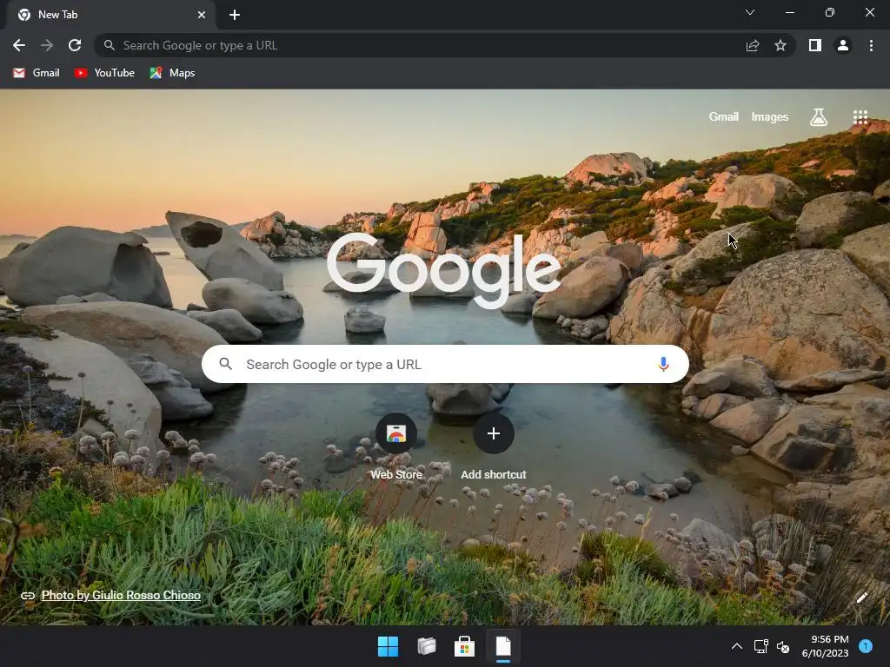The height and width of the screenshot is (667, 890).
Task: Open the Chrome three-dot menu
Action: pos(871,45)
